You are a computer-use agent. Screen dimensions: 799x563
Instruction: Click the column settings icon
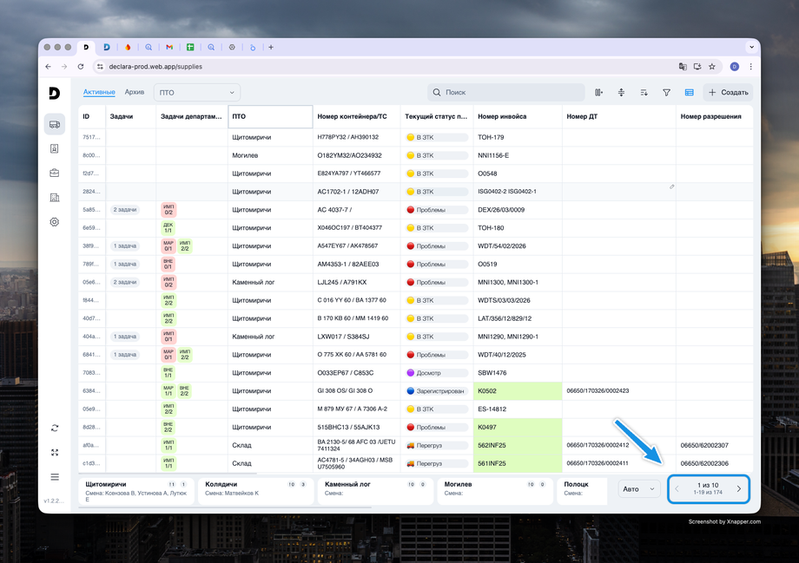pyautogui.click(x=599, y=93)
